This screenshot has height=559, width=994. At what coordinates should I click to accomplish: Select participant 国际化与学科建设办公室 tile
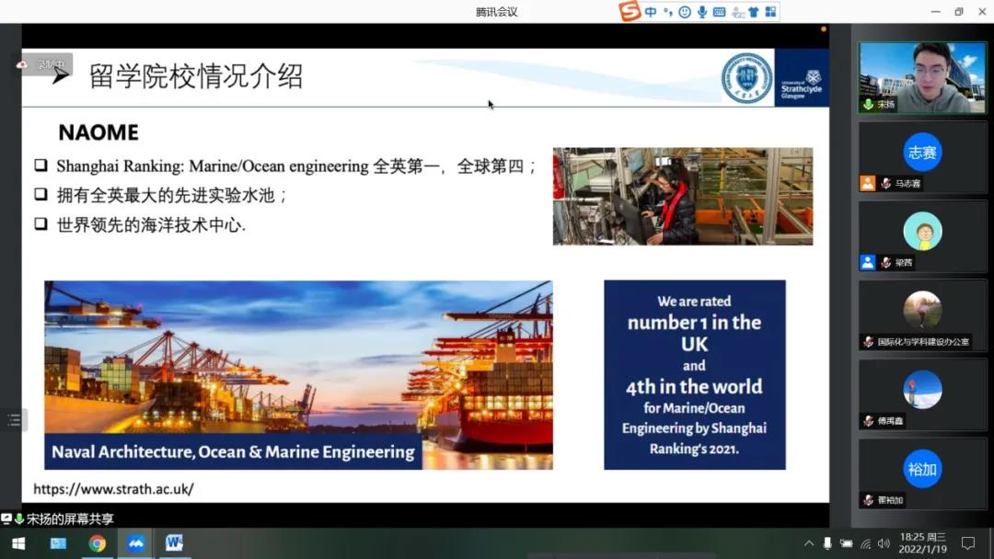tap(922, 315)
